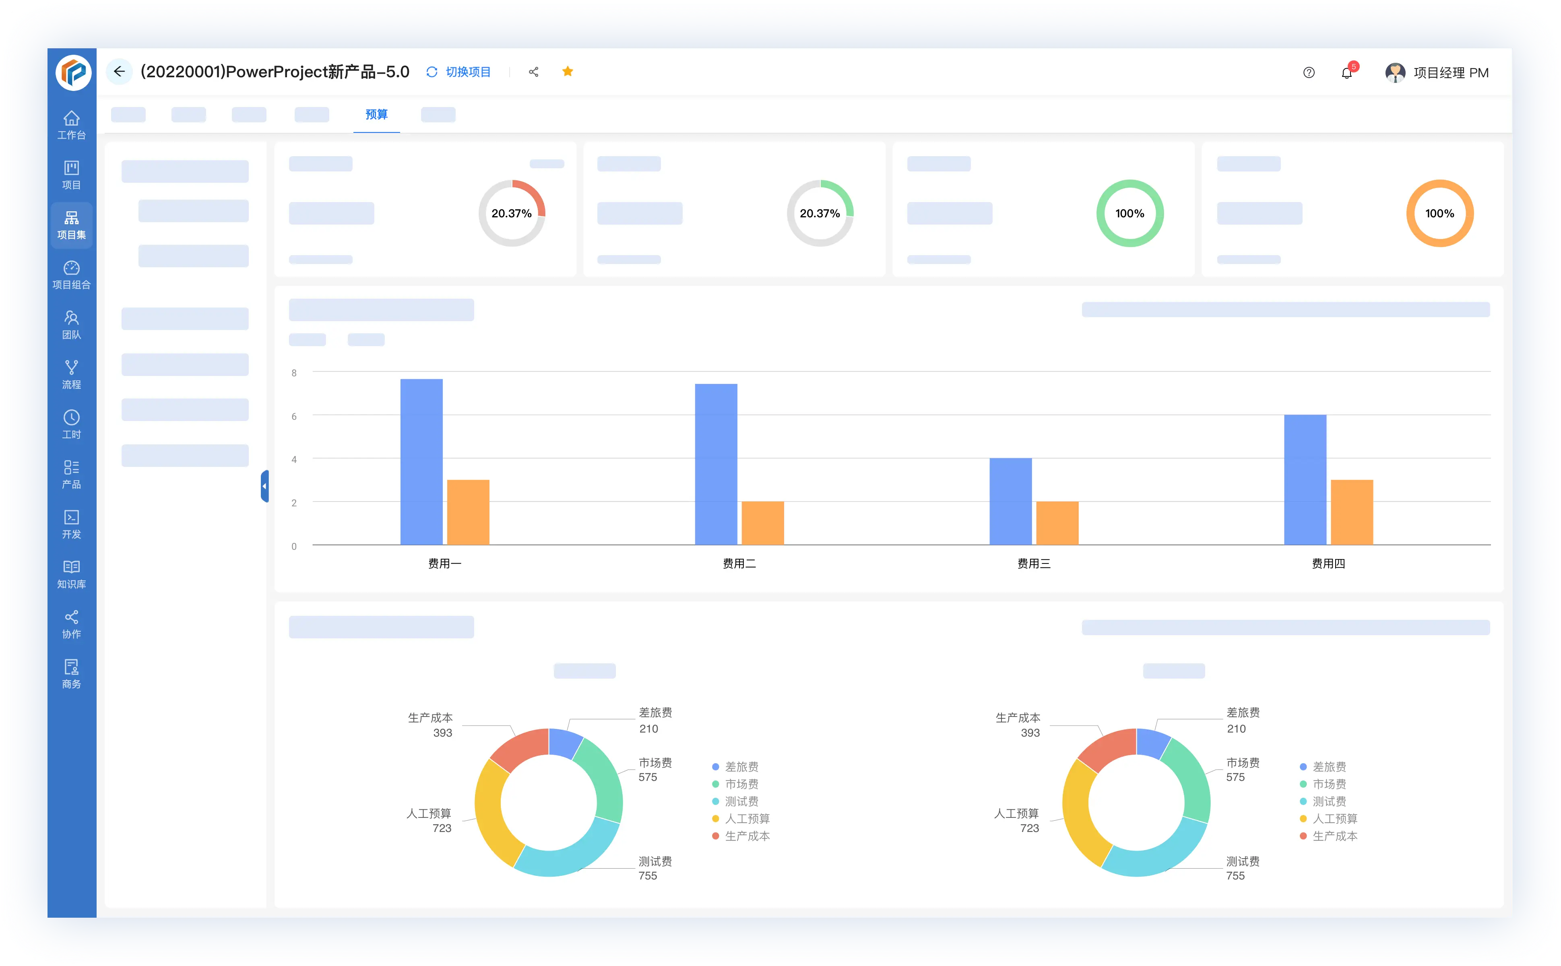Open the 工时 clock icon
The image size is (1561, 966).
pyautogui.click(x=72, y=424)
